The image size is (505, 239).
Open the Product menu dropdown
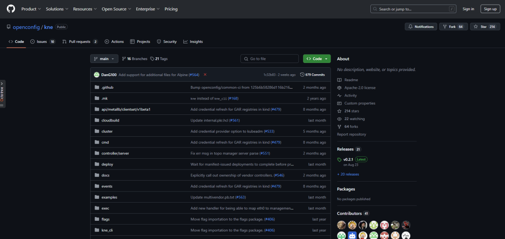click(31, 9)
